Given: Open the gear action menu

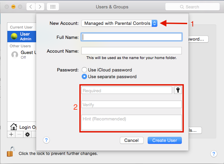Looking at the screenshot, I should (x=27, y=134).
